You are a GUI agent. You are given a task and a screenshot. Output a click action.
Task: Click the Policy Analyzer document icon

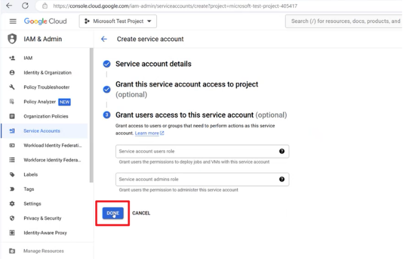(12, 102)
